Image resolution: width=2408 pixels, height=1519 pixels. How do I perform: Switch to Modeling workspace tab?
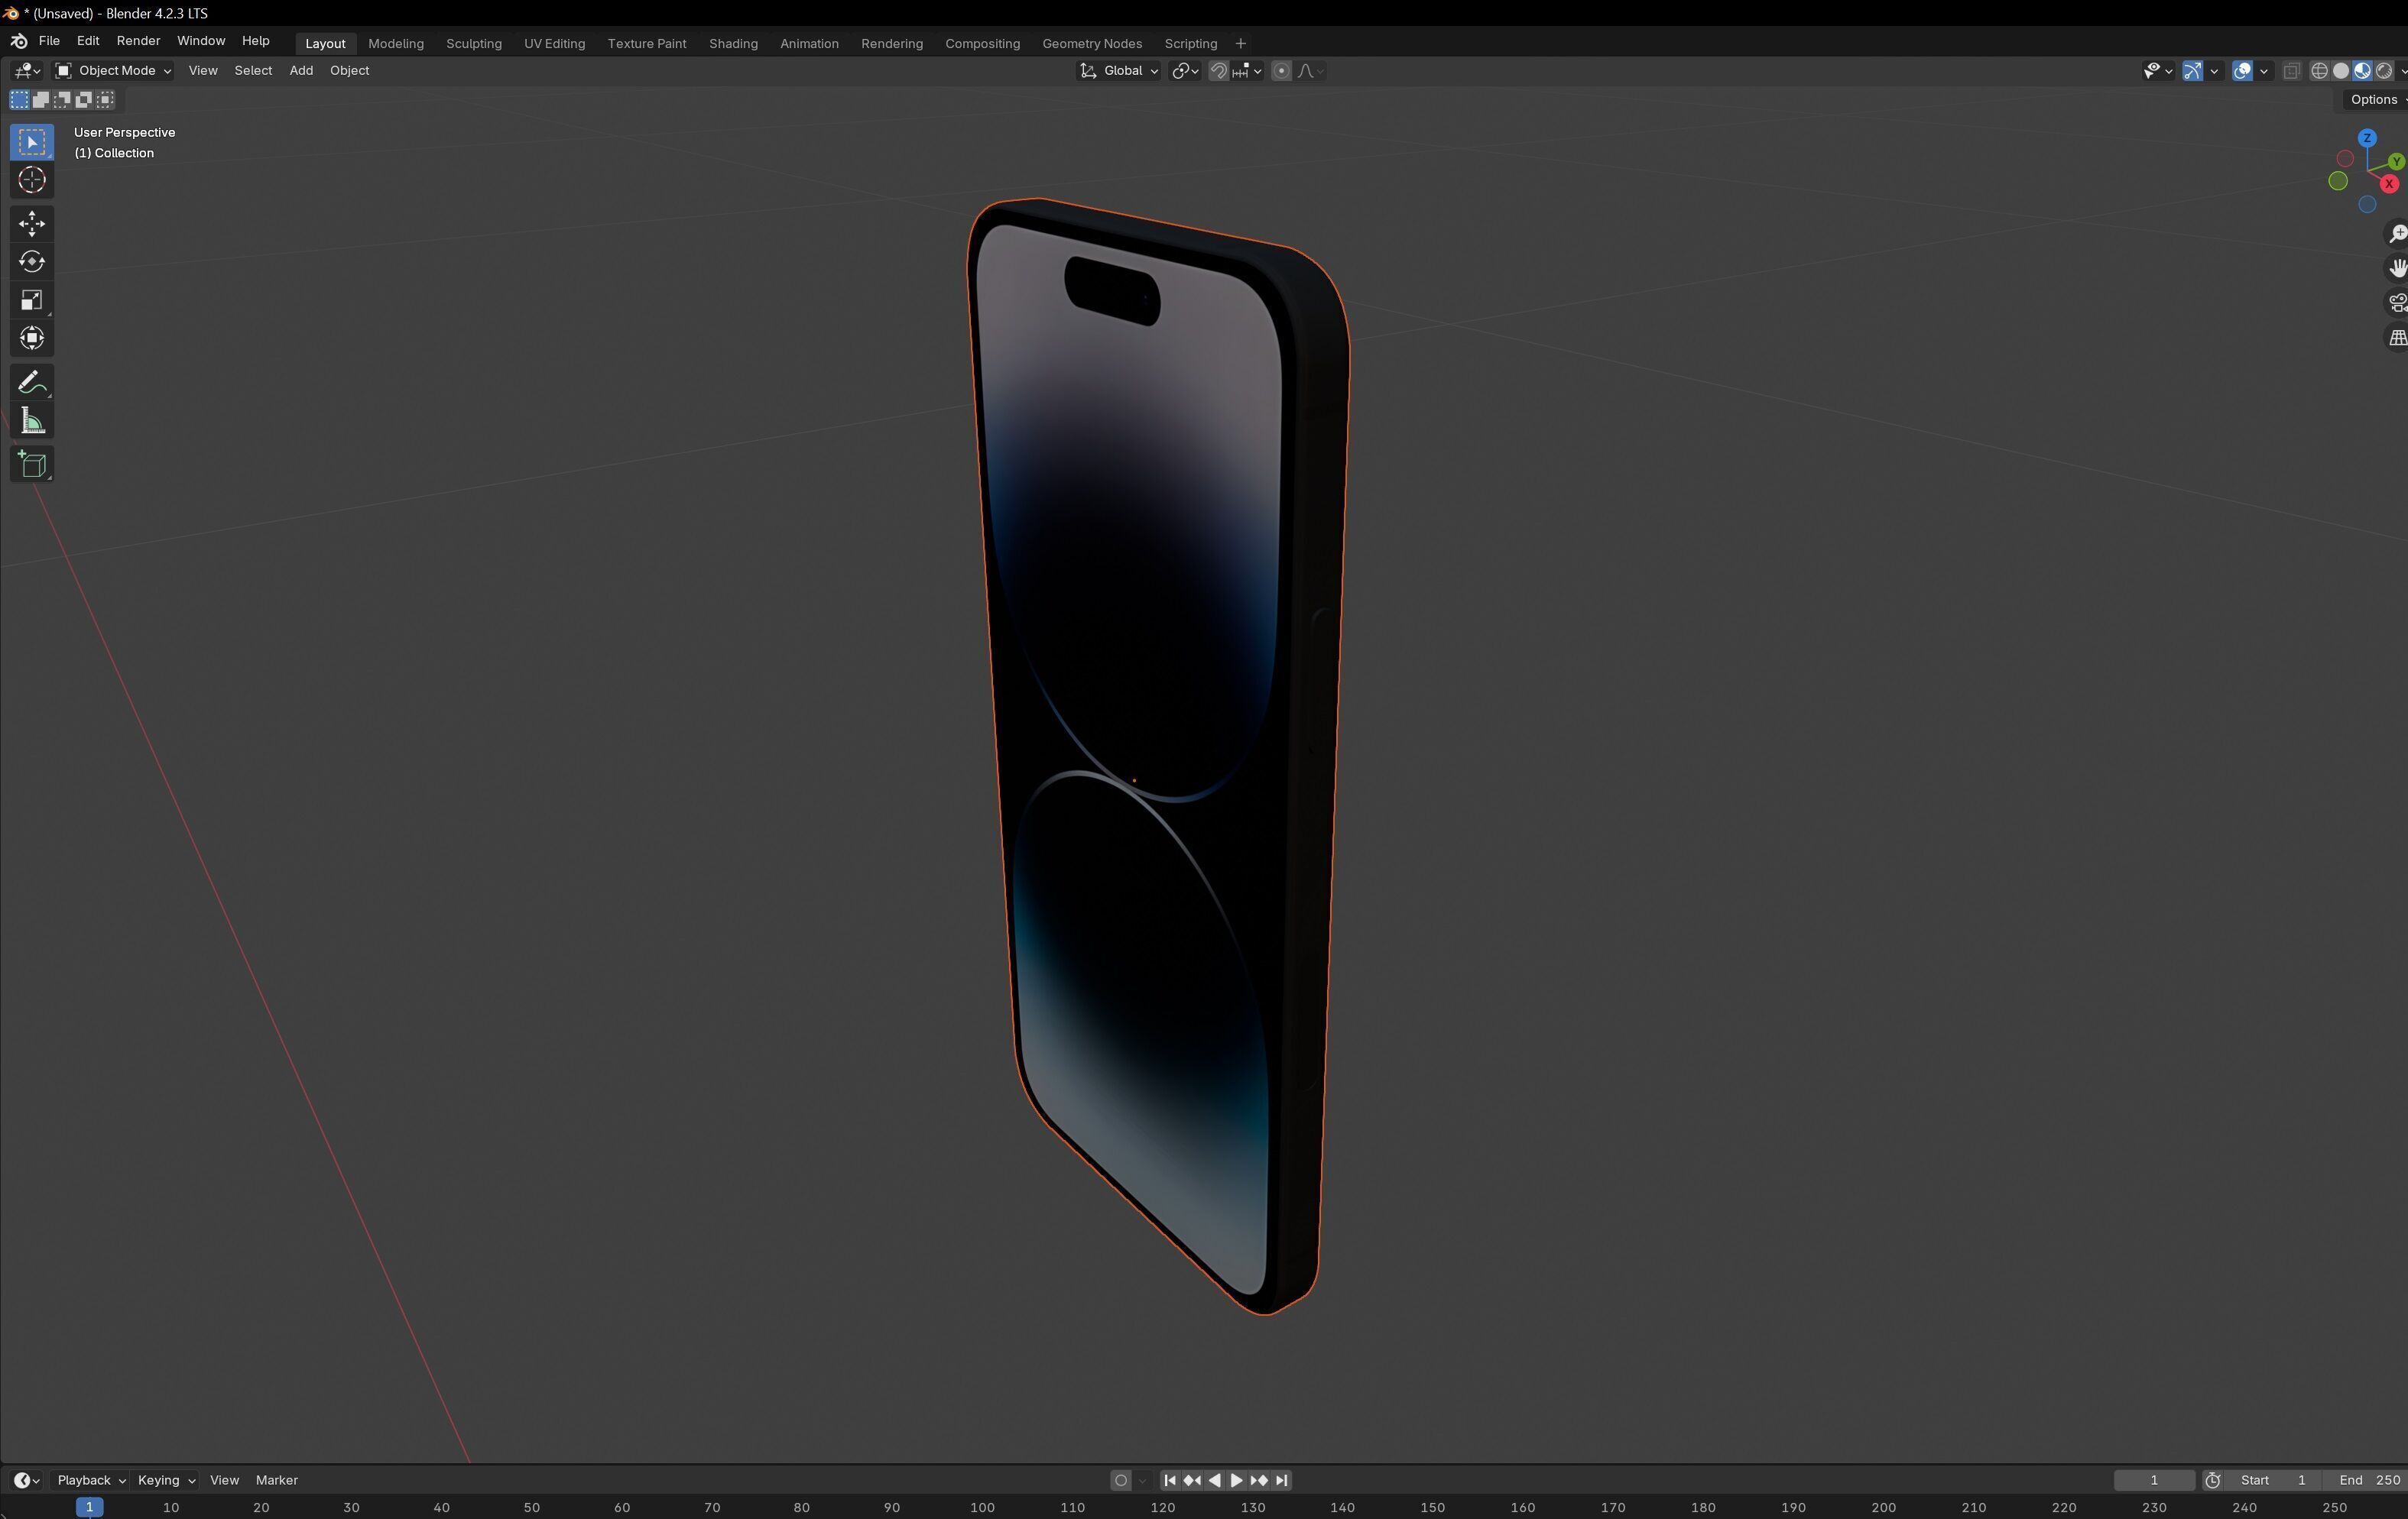(x=396, y=43)
